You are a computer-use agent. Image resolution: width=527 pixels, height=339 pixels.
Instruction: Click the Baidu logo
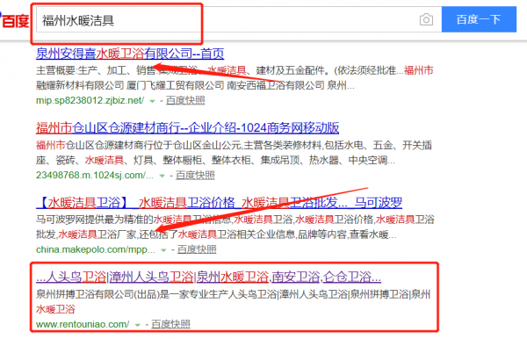pyautogui.click(x=15, y=20)
